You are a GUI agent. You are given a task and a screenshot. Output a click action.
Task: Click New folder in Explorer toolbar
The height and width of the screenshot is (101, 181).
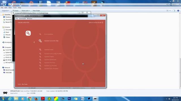[x=36, y=11]
